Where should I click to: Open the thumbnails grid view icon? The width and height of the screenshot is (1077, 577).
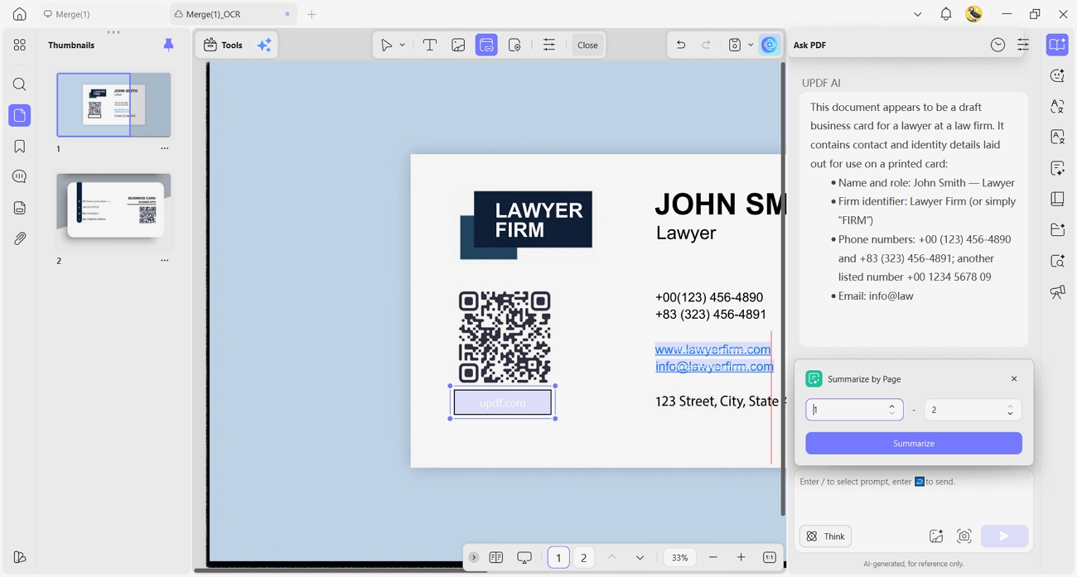[x=19, y=45]
